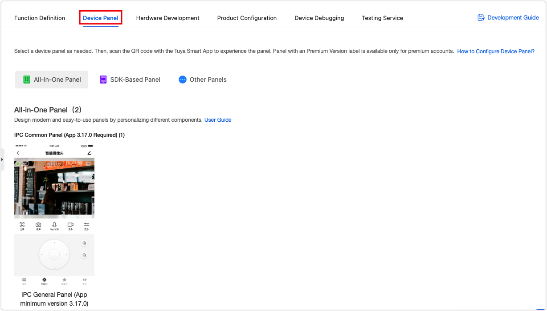Open the Device Debugging tab
The height and width of the screenshot is (311, 547).
pyautogui.click(x=319, y=18)
